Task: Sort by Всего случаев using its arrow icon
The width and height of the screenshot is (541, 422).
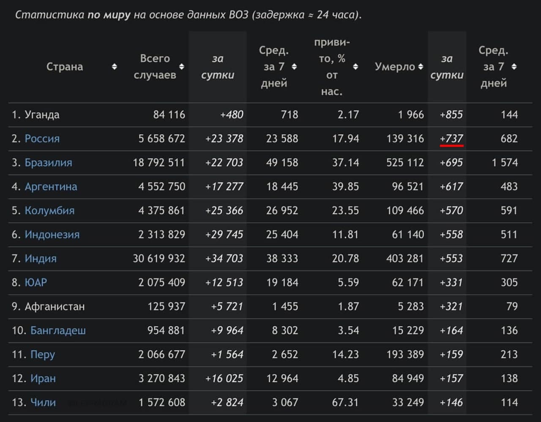Action: (x=182, y=67)
